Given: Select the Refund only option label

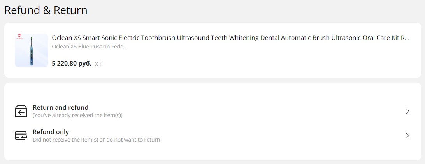Looking at the screenshot, I should click(x=51, y=132).
